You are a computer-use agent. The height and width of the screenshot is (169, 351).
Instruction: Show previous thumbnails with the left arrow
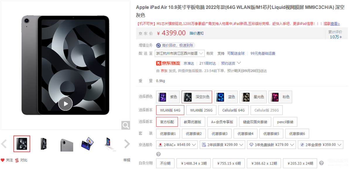pyautogui.click(x=4, y=144)
